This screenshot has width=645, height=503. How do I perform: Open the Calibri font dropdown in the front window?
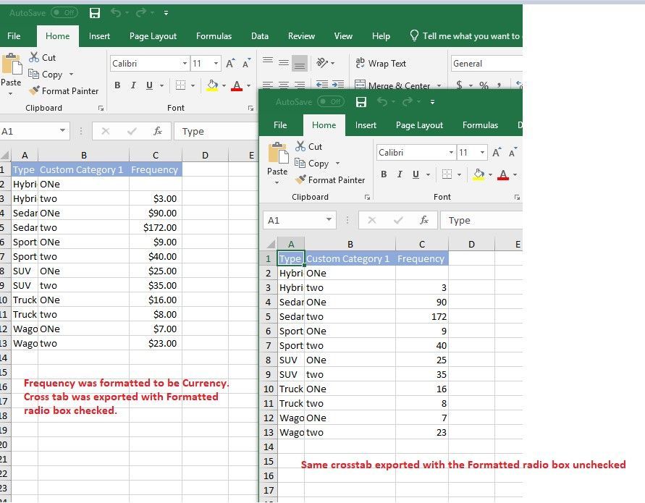tap(451, 153)
